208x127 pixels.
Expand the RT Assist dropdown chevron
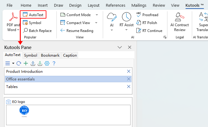(127, 30)
